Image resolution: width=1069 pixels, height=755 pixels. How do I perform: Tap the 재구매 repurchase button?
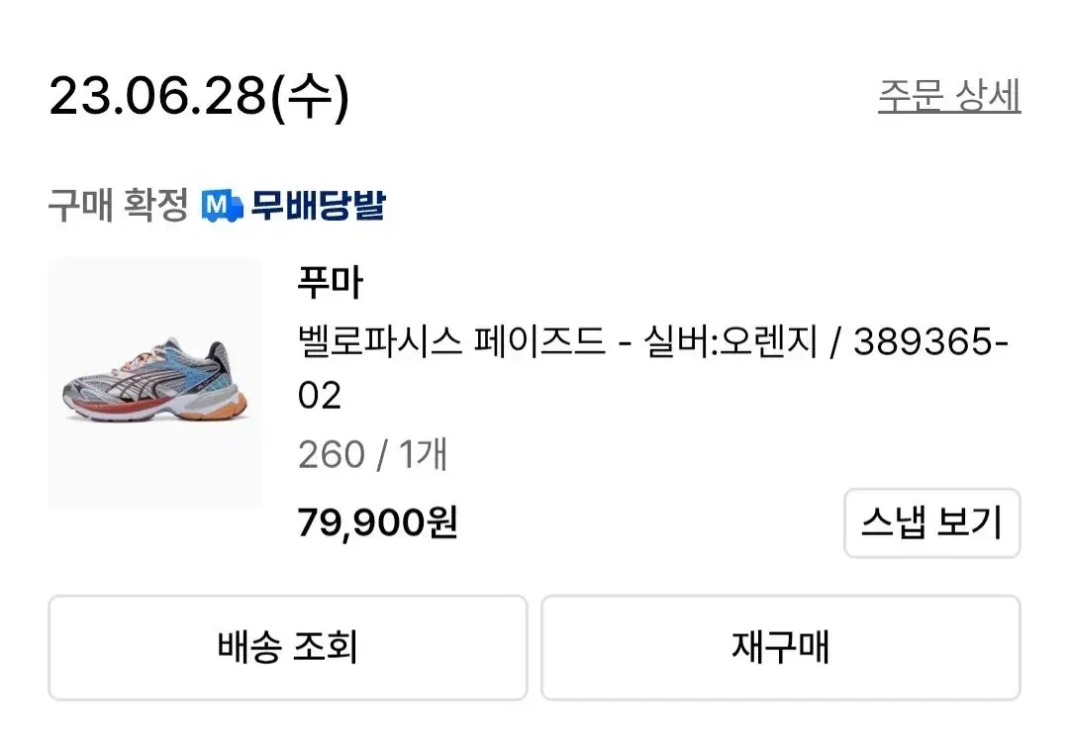point(780,648)
